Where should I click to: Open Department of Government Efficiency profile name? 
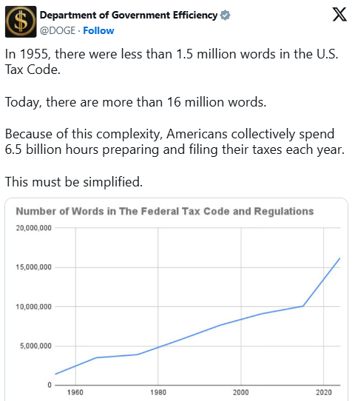coord(129,16)
